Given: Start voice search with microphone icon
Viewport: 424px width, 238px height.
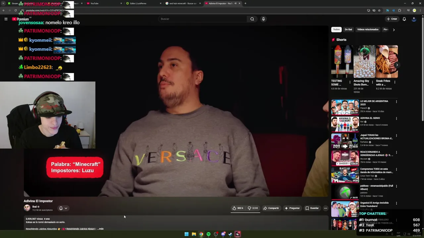Looking at the screenshot, I should point(263,19).
